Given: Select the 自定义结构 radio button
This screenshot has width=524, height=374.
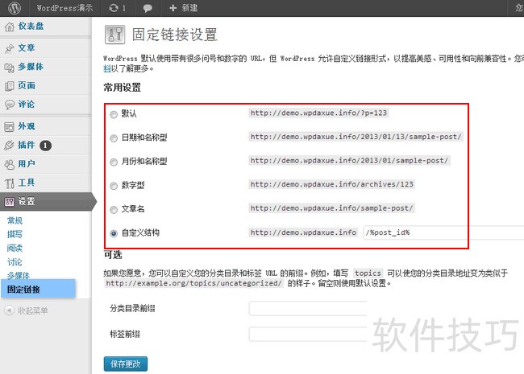Looking at the screenshot, I should coord(114,233).
